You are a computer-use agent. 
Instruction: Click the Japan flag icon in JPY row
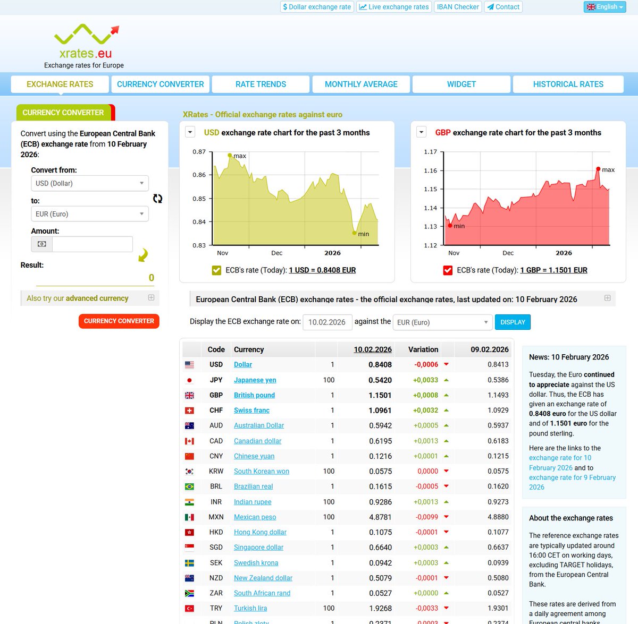click(x=189, y=380)
